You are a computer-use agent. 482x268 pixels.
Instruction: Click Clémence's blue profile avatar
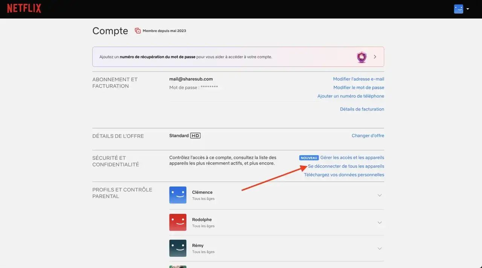pyautogui.click(x=178, y=195)
